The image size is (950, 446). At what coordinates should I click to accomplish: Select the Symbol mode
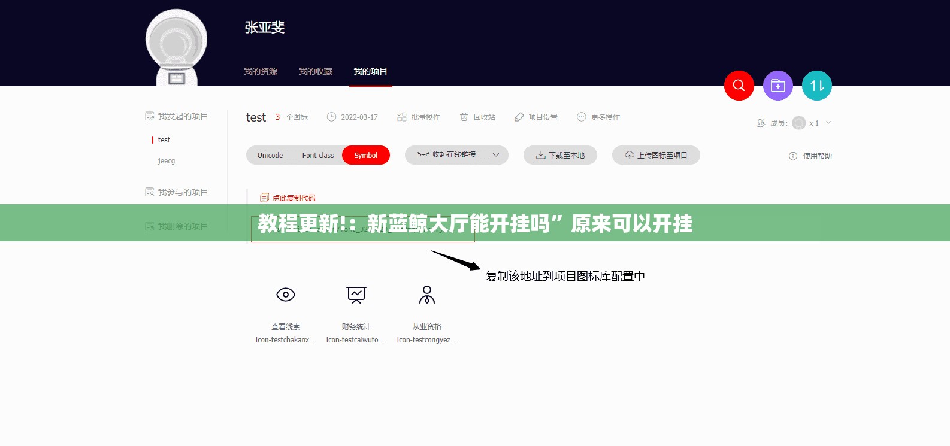(x=366, y=155)
